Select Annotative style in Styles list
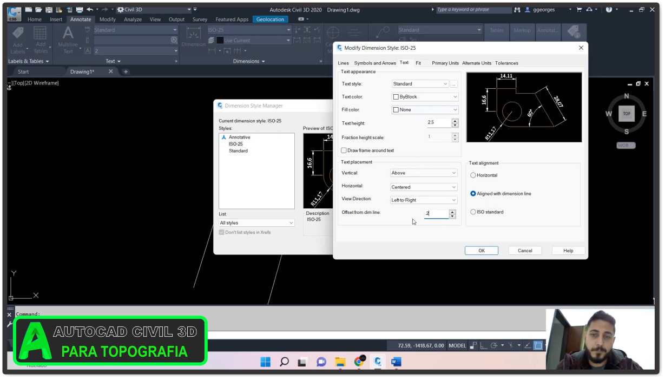This screenshot has height=380, width=665. coord(239,137)
